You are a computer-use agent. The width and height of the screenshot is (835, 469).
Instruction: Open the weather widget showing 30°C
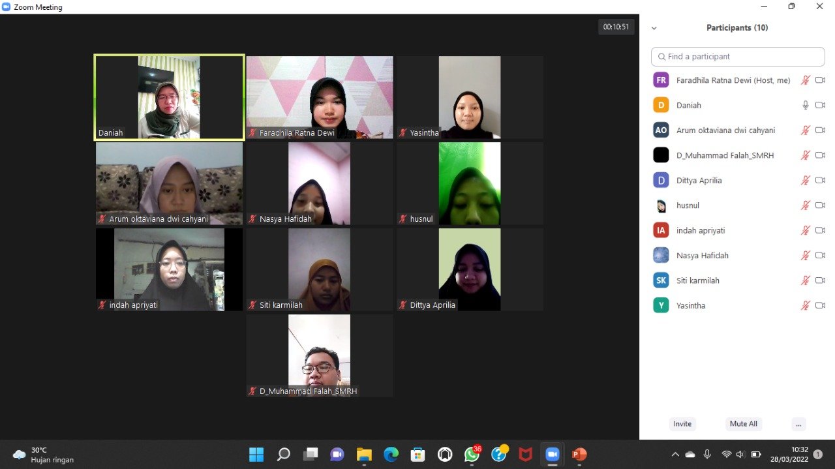43,455
